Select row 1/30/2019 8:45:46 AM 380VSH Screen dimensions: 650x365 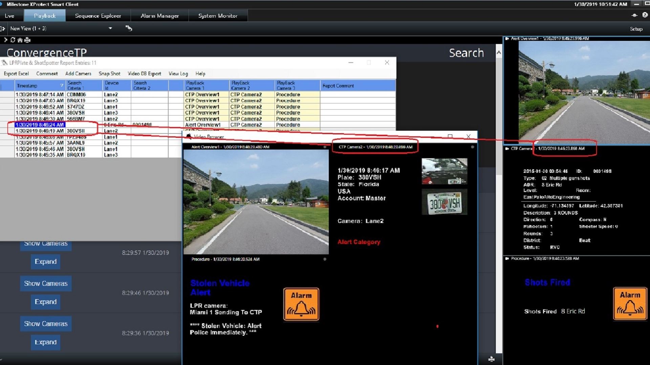[91, 149]
